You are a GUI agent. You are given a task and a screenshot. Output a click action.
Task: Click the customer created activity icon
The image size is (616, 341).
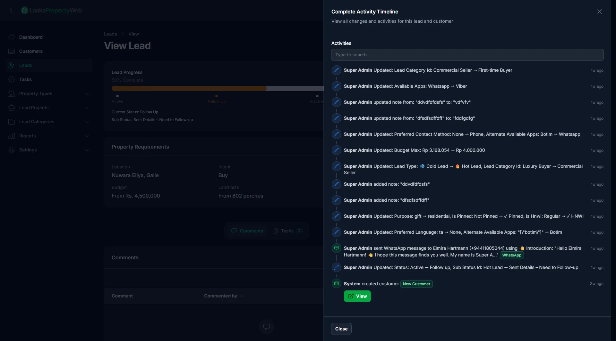(336, 284)
